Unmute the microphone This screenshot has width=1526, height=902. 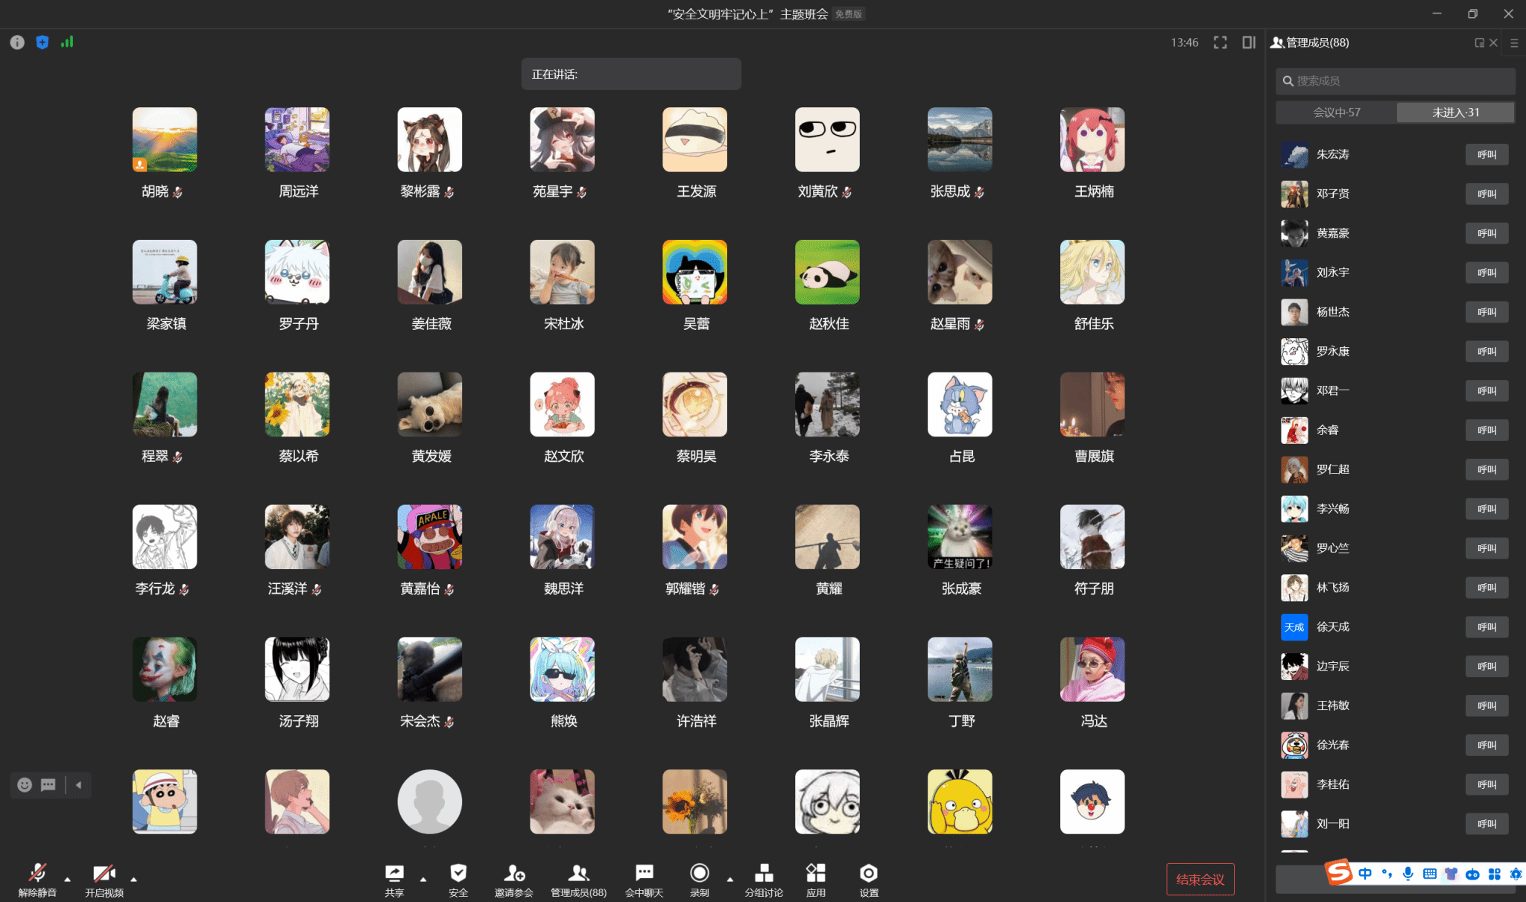[37, 874]
